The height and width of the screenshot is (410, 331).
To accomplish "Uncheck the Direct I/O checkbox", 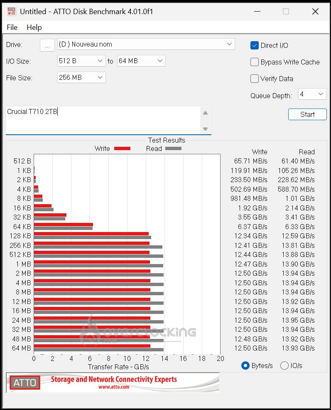I will 255,45.
